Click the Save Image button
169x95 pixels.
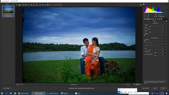(x=7, y=88)
